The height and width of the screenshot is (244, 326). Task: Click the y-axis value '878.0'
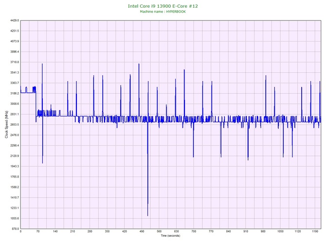click(x=15, y=229)
